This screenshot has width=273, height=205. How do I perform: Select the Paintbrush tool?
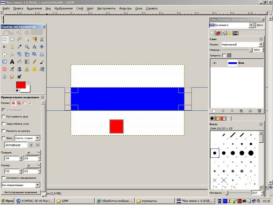tap(42, 62)
